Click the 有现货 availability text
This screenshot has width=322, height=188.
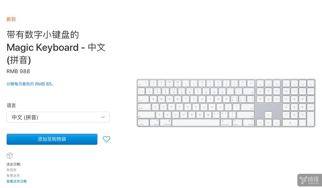[11, 170]
